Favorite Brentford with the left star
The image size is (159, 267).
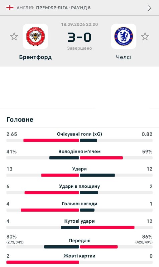click(14, 36)
